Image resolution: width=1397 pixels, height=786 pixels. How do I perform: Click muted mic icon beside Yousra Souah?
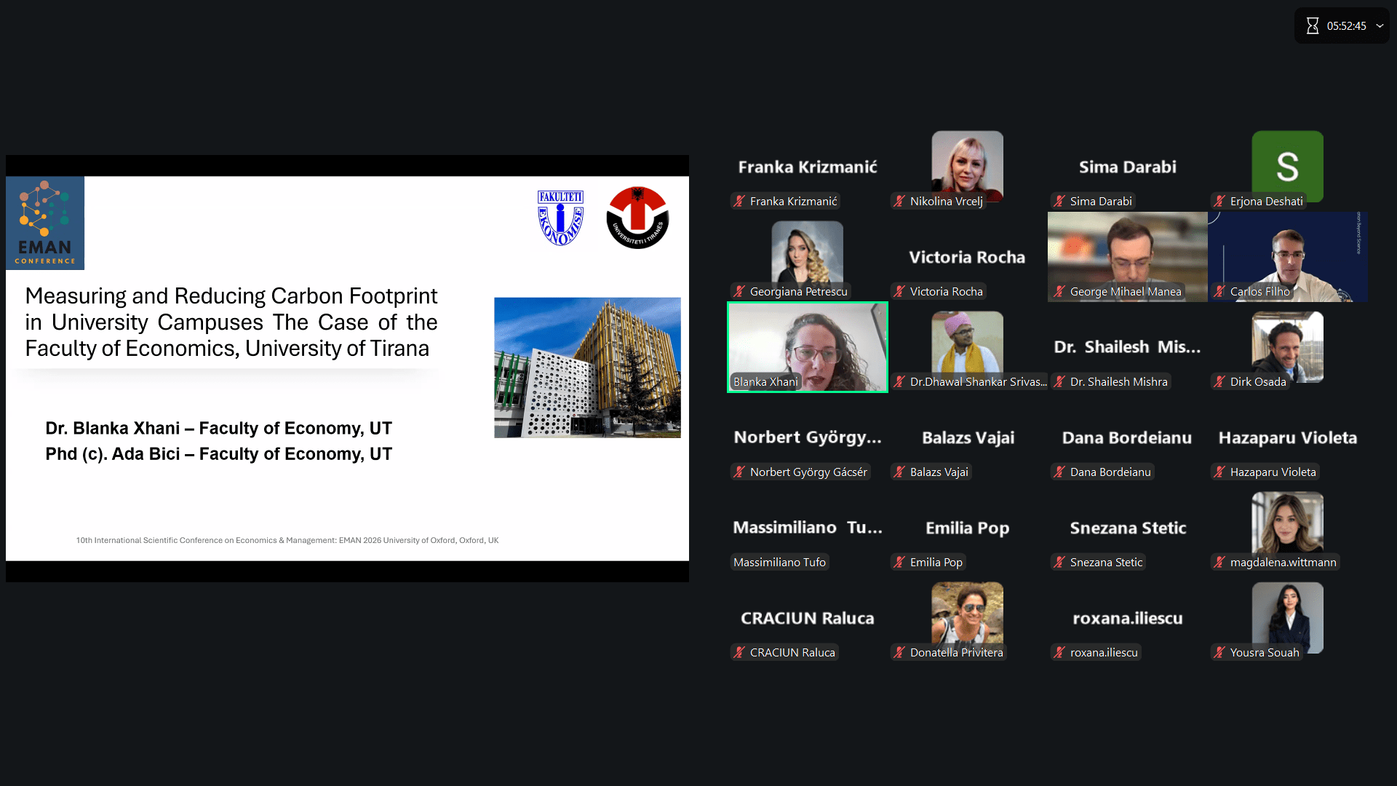pos(1219,653)
